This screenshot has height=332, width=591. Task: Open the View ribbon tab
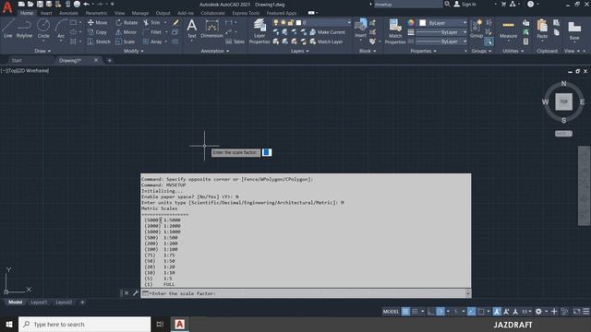tap(119, 13)
